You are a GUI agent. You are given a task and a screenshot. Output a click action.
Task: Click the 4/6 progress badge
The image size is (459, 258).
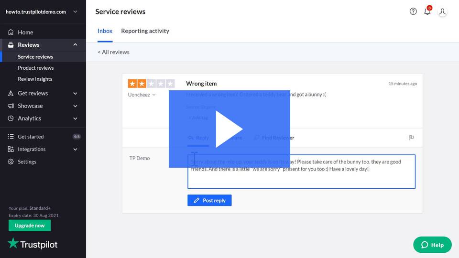pos(76,137)
